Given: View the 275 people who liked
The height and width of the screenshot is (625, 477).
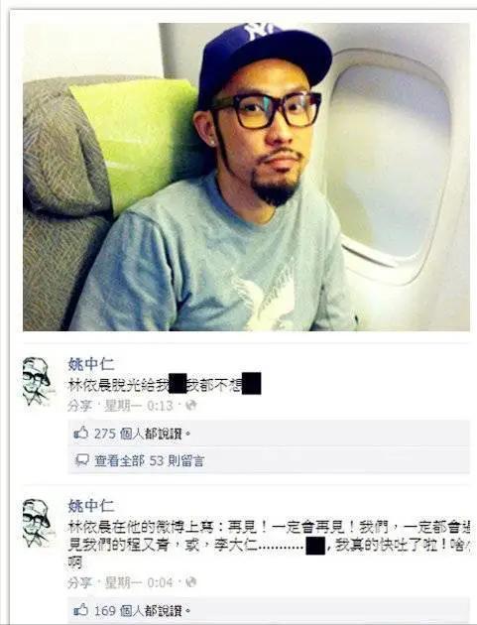Looking at the screenshot, I should click(x=142, y=434).
